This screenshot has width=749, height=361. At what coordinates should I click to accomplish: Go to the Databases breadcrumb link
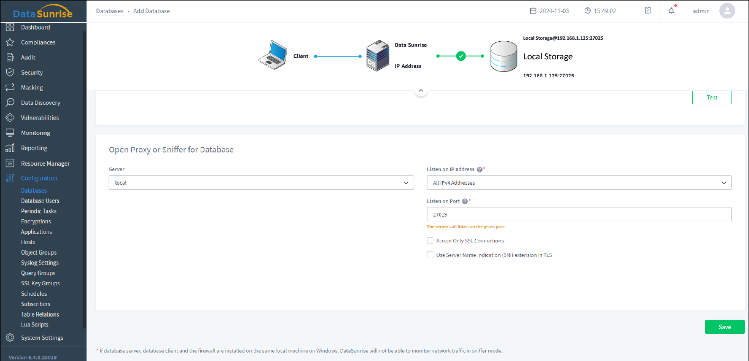[109, 11]
